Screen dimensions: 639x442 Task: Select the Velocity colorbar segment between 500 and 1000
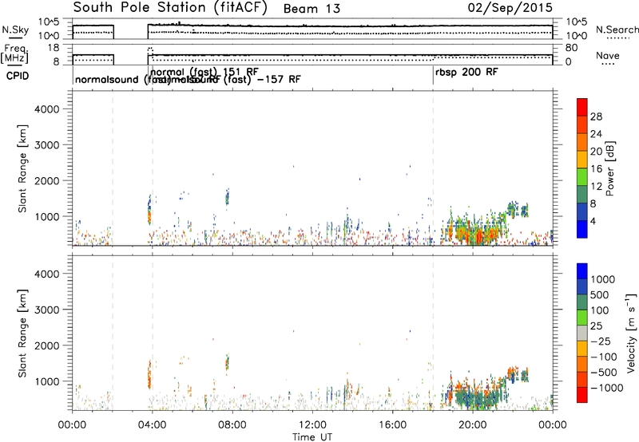coord(582,287)
